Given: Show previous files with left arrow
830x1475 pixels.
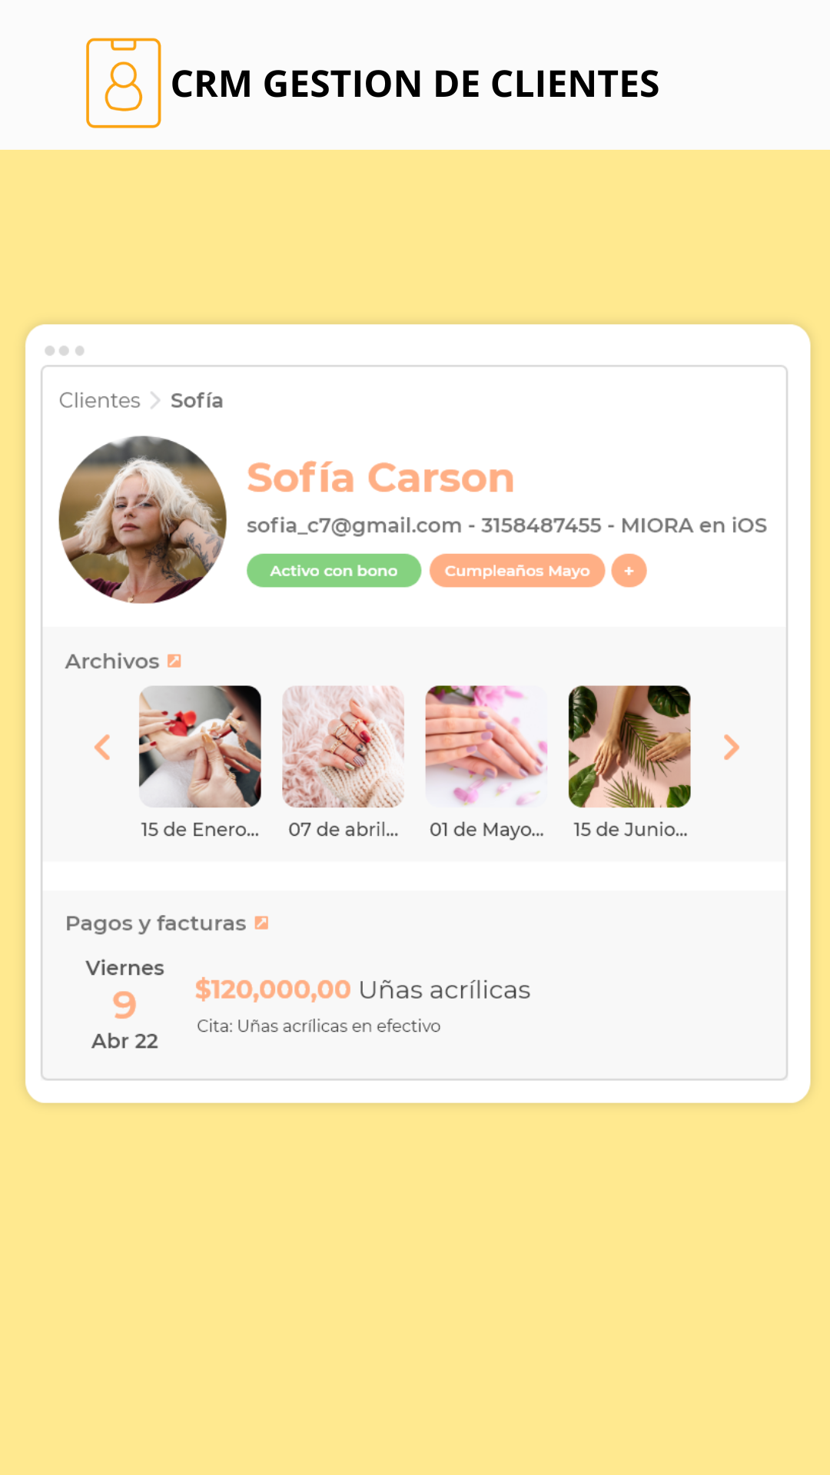Looking at the screenshot, I should [102, 747].
